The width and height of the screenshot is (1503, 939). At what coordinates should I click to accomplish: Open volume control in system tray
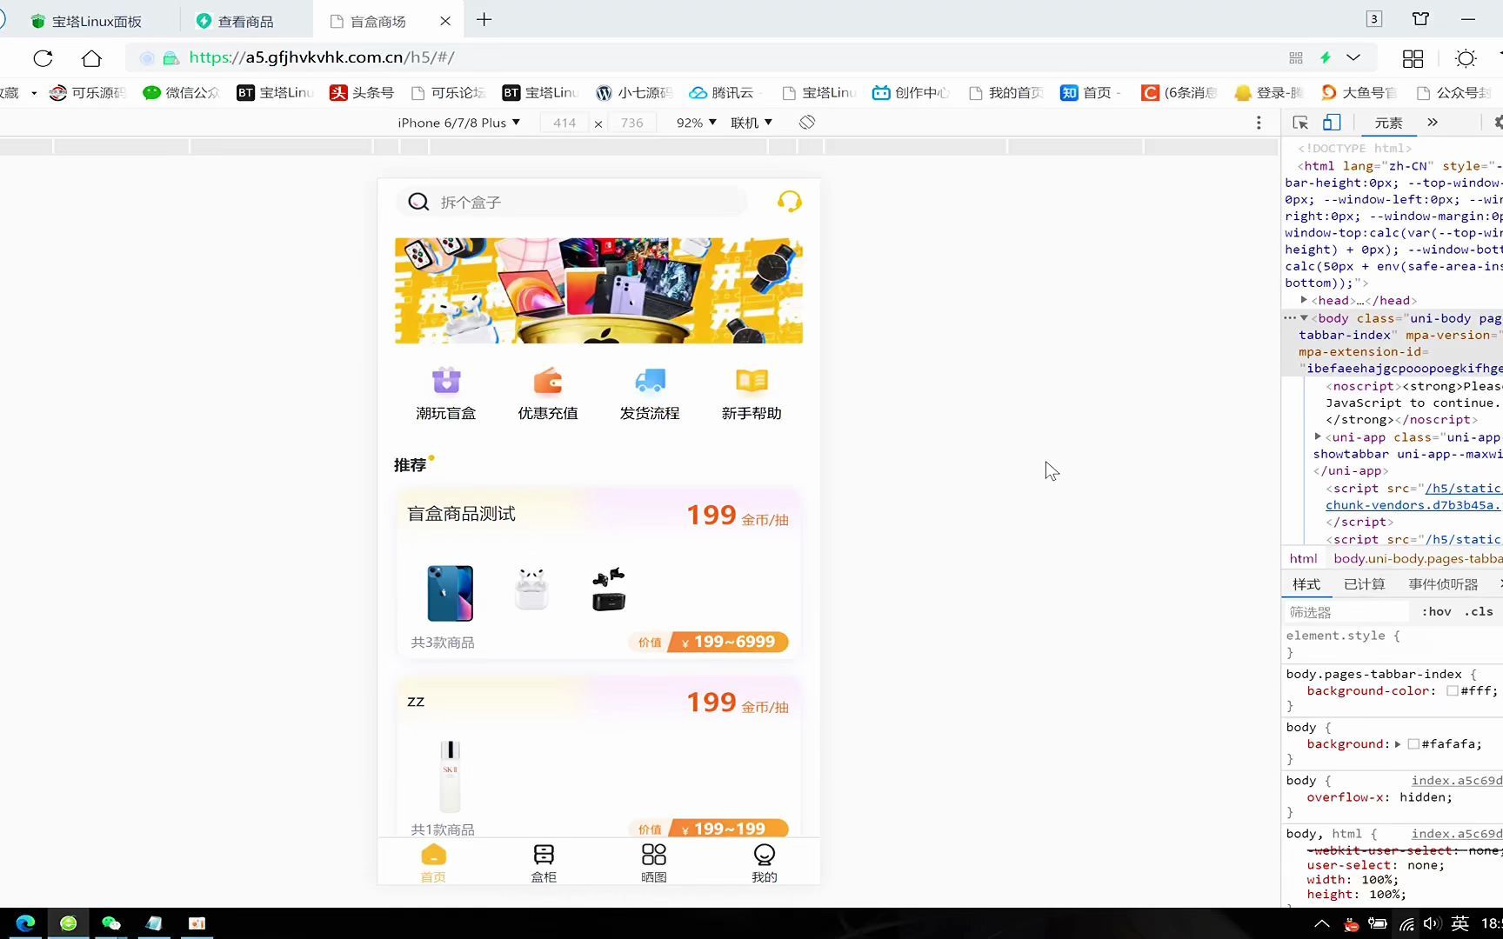(1432, 923)
